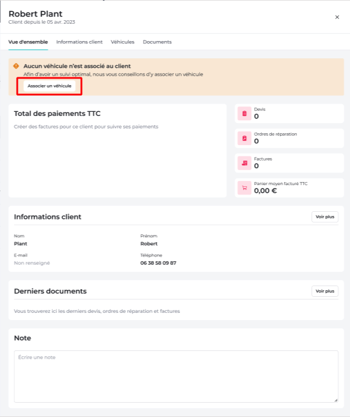Click the Associer un véhicule button
350x417 pixels.
(49, 86)
